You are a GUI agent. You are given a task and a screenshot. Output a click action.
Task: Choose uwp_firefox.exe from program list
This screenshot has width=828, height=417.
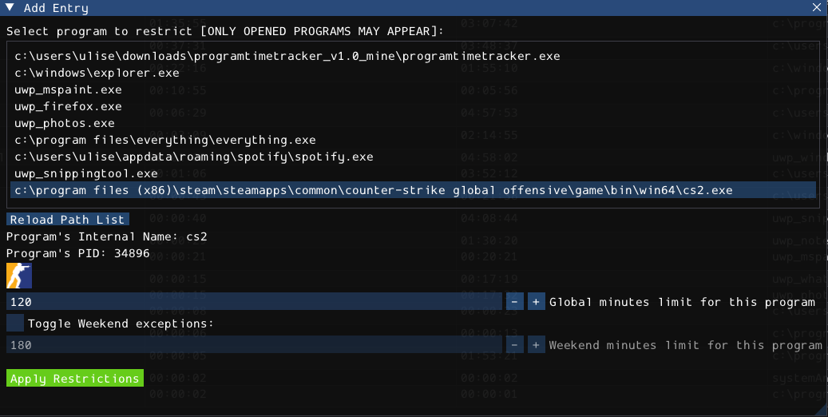point(413,106)
